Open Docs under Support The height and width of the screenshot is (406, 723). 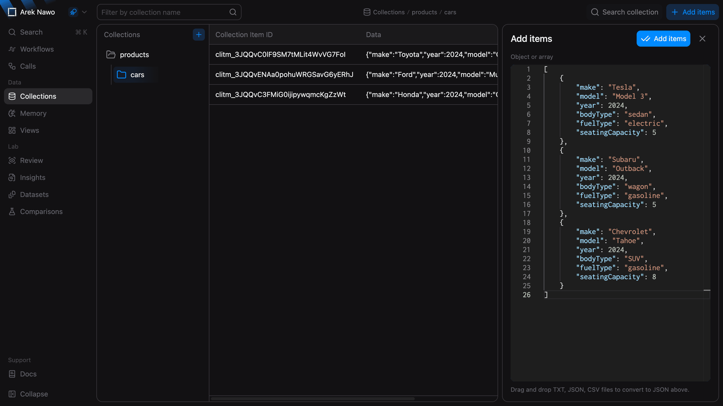pos(48,374)
